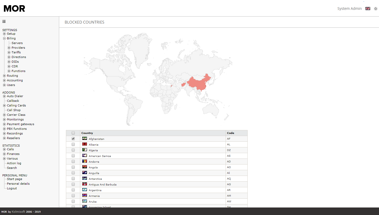
Task: Check the Algeria country checkbox
Action: click(x=73, y=150)
